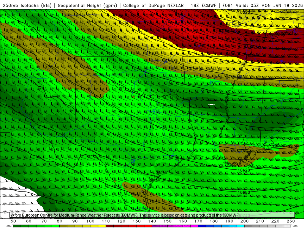Click the bright red swatch just before 140
This screenshot has width=304, height=228.
coord(148,226)
